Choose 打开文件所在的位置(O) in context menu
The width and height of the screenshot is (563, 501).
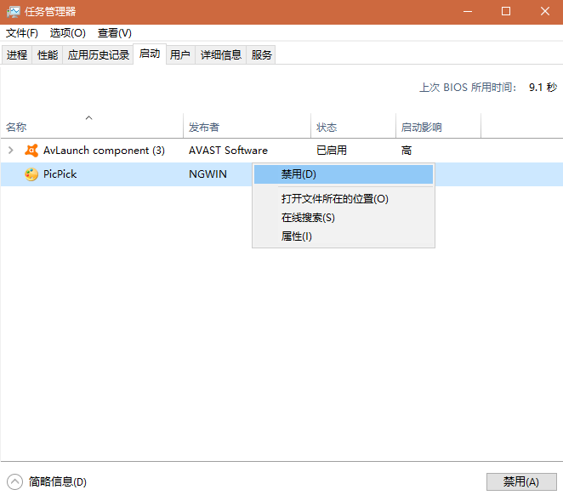[344, 198]
